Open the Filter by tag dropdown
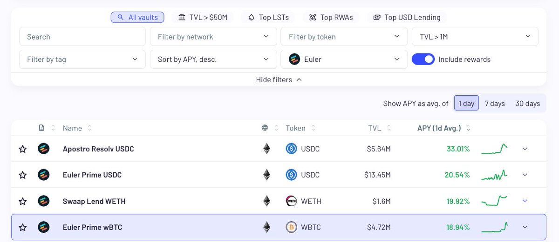The image size is (559, 242). [82, 59]
